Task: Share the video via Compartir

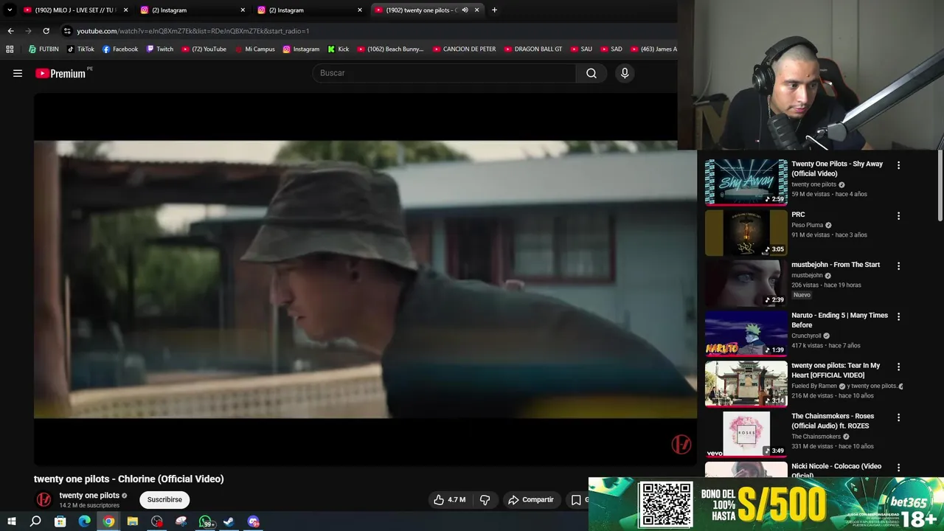Action: [x=531, y=499]
